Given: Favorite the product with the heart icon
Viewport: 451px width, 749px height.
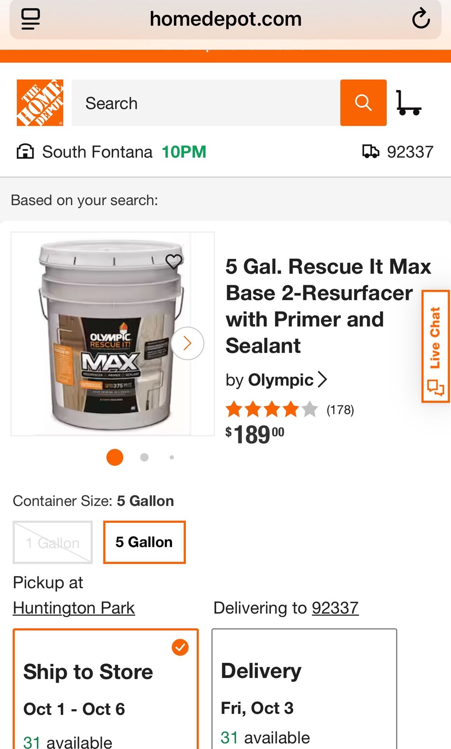Looking at the screenshot, I should [174, 261].
